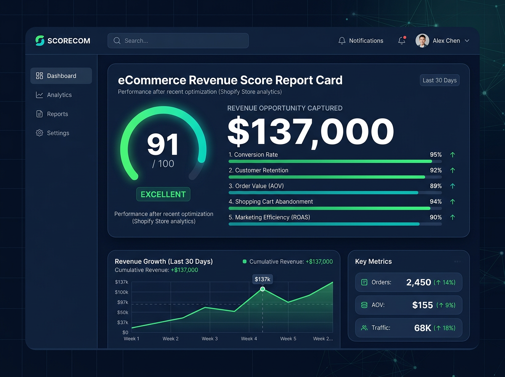Click the 95% Conversion Rate value
The width and height of the screenshot is (505, 377).
click(x=436, y=155)
